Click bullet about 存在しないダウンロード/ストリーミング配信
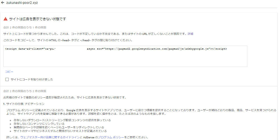 62,120
